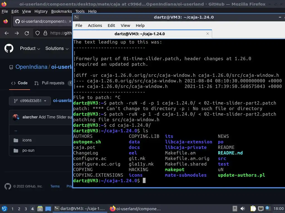Screen dimensions: 285x213
Task: Click alarcher's avatar in the commit row
Action: pos(16,117)
